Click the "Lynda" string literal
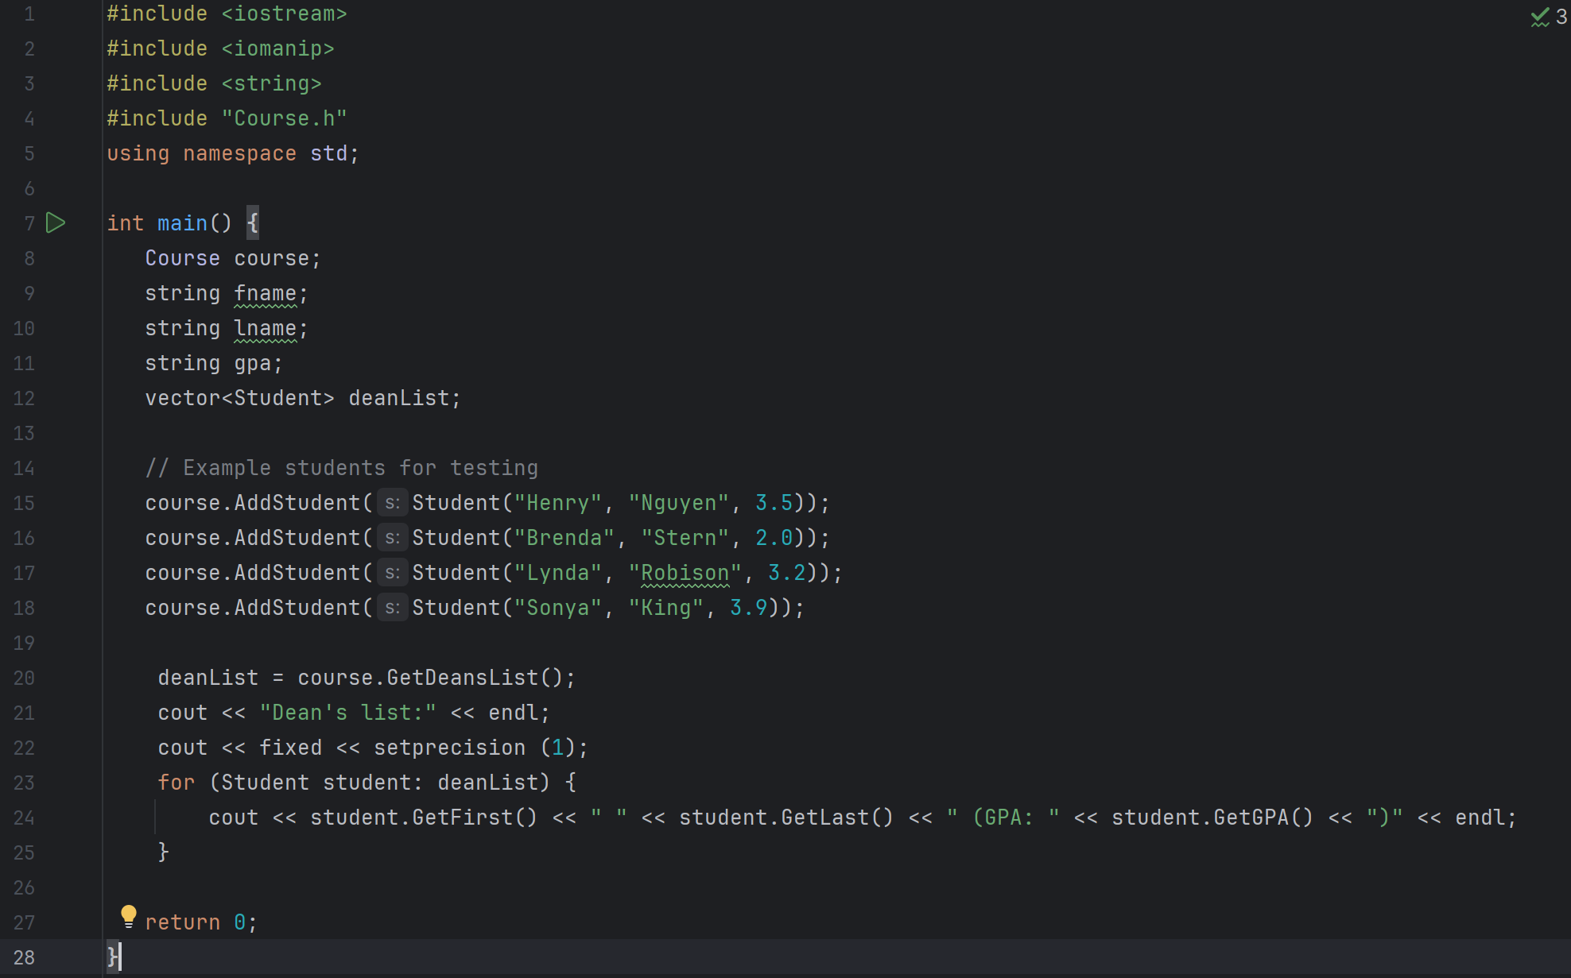The width and height of the screenshot is (1571, 978). point(558,573)
